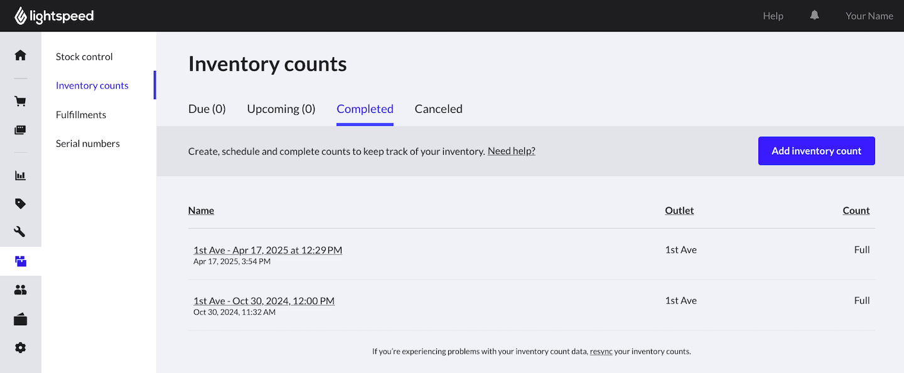Open the Apr 17, 2025 inventory count
This screenshot has width=904, height=373.
267,250
